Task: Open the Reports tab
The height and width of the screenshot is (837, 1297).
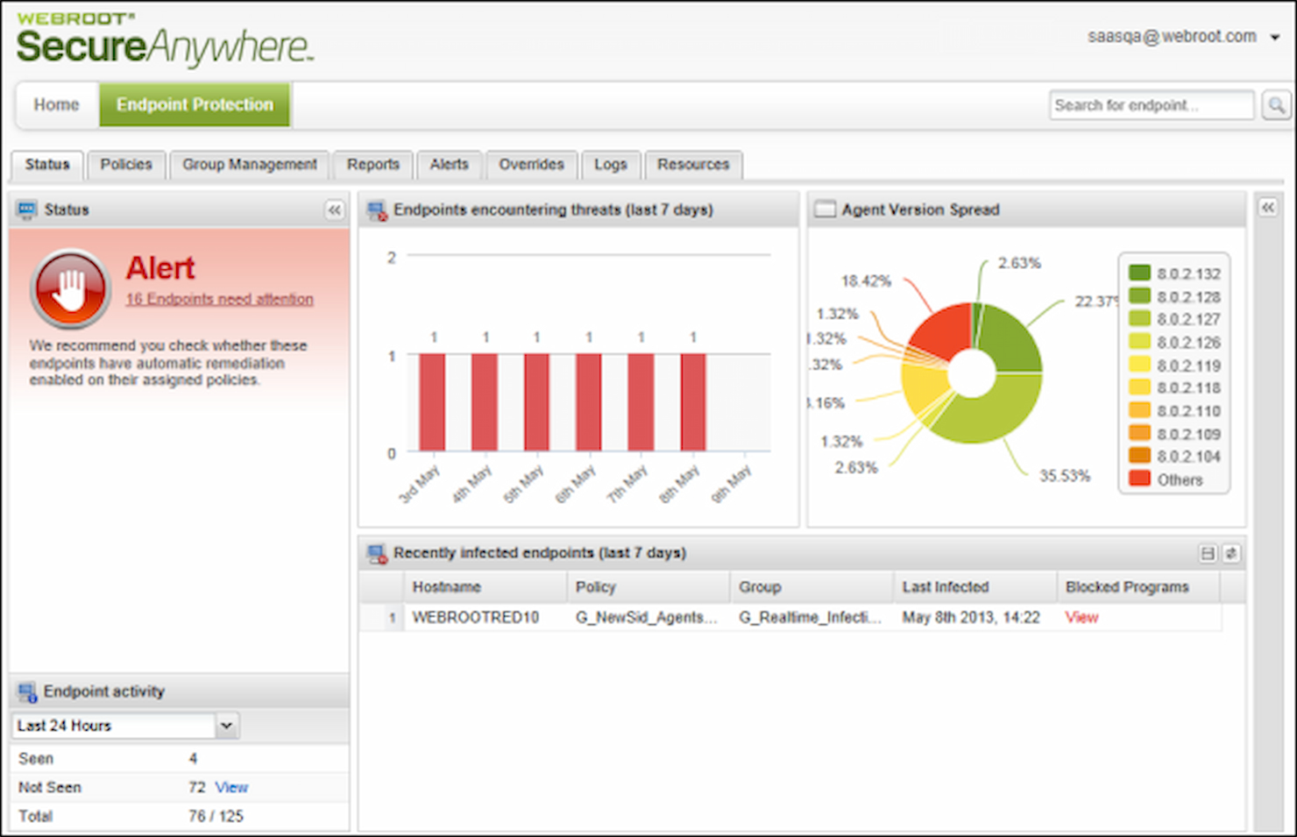Action: [372, 165]
